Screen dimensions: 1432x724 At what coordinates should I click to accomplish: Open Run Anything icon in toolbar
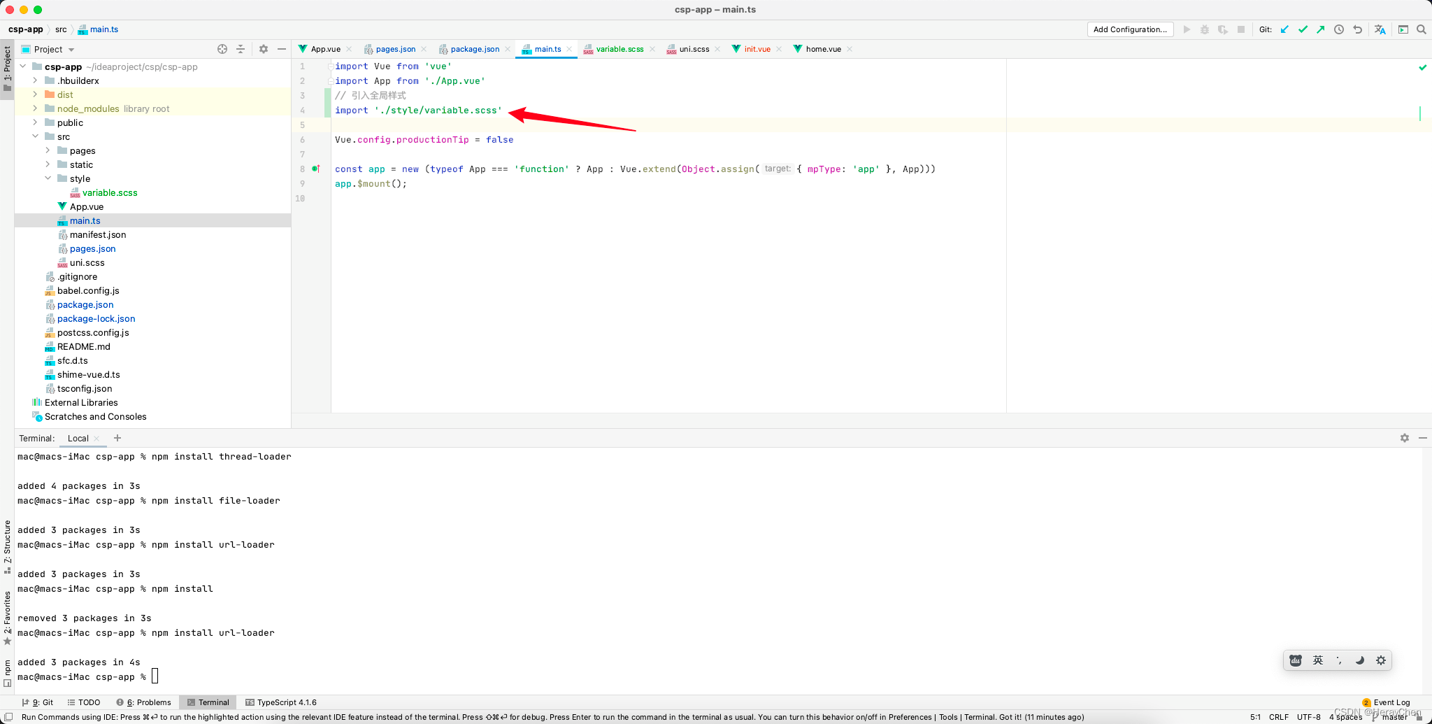click(1403, 29)
